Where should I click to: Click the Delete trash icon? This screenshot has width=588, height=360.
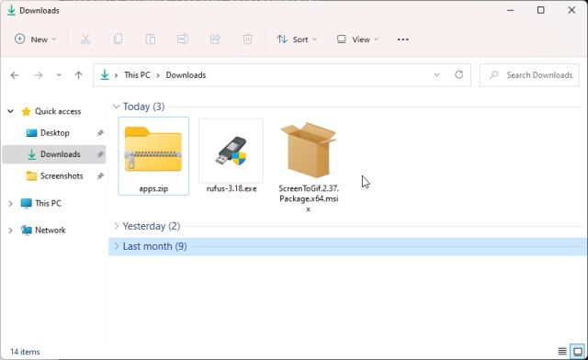click(x=247, y=39)
